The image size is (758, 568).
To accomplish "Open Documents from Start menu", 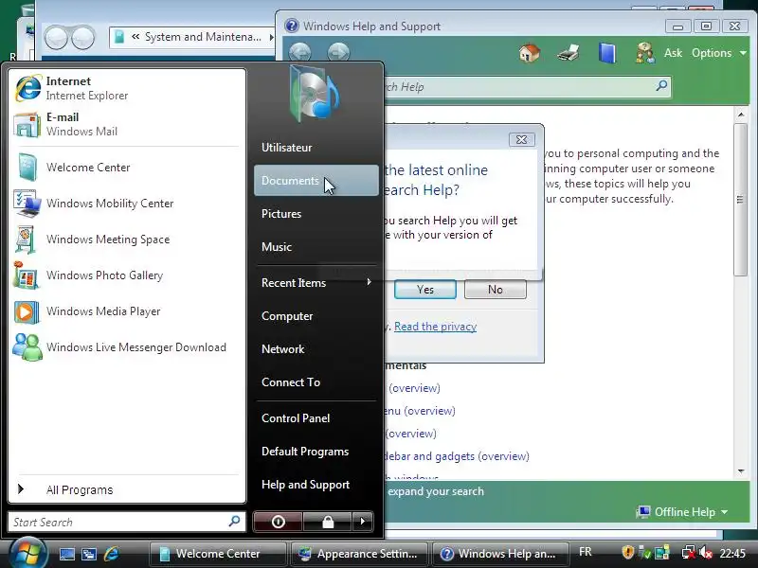I will coord(316,180).
